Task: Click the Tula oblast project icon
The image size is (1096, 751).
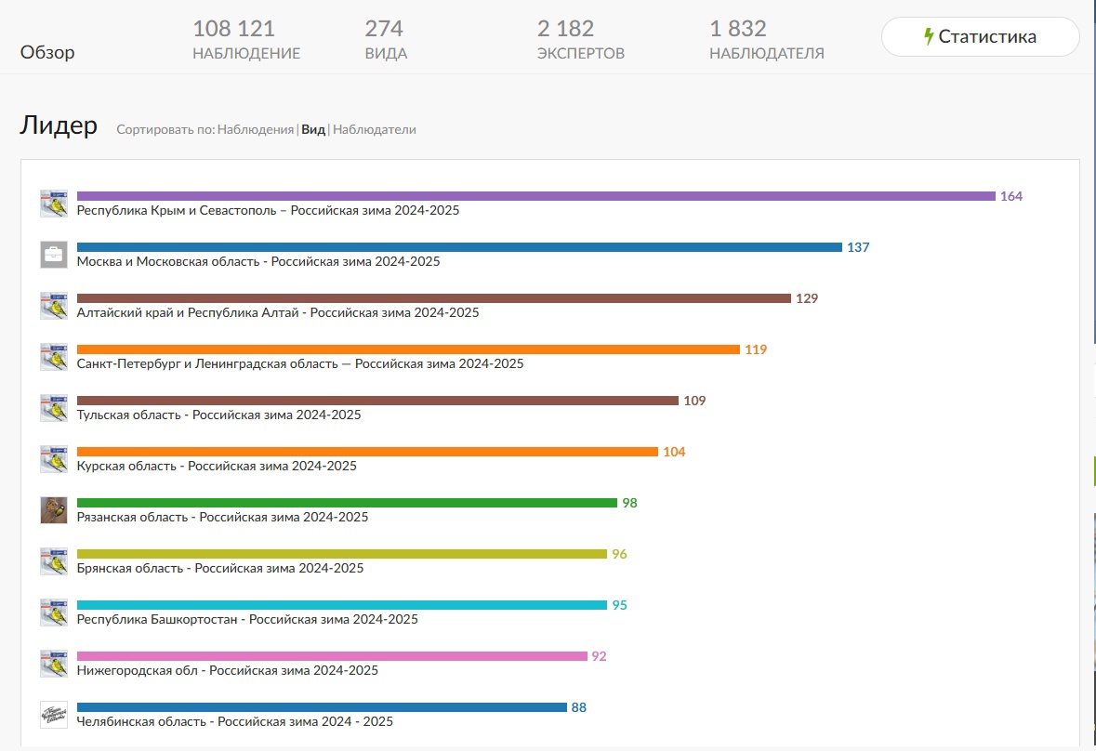Action: tap(54, 407)
